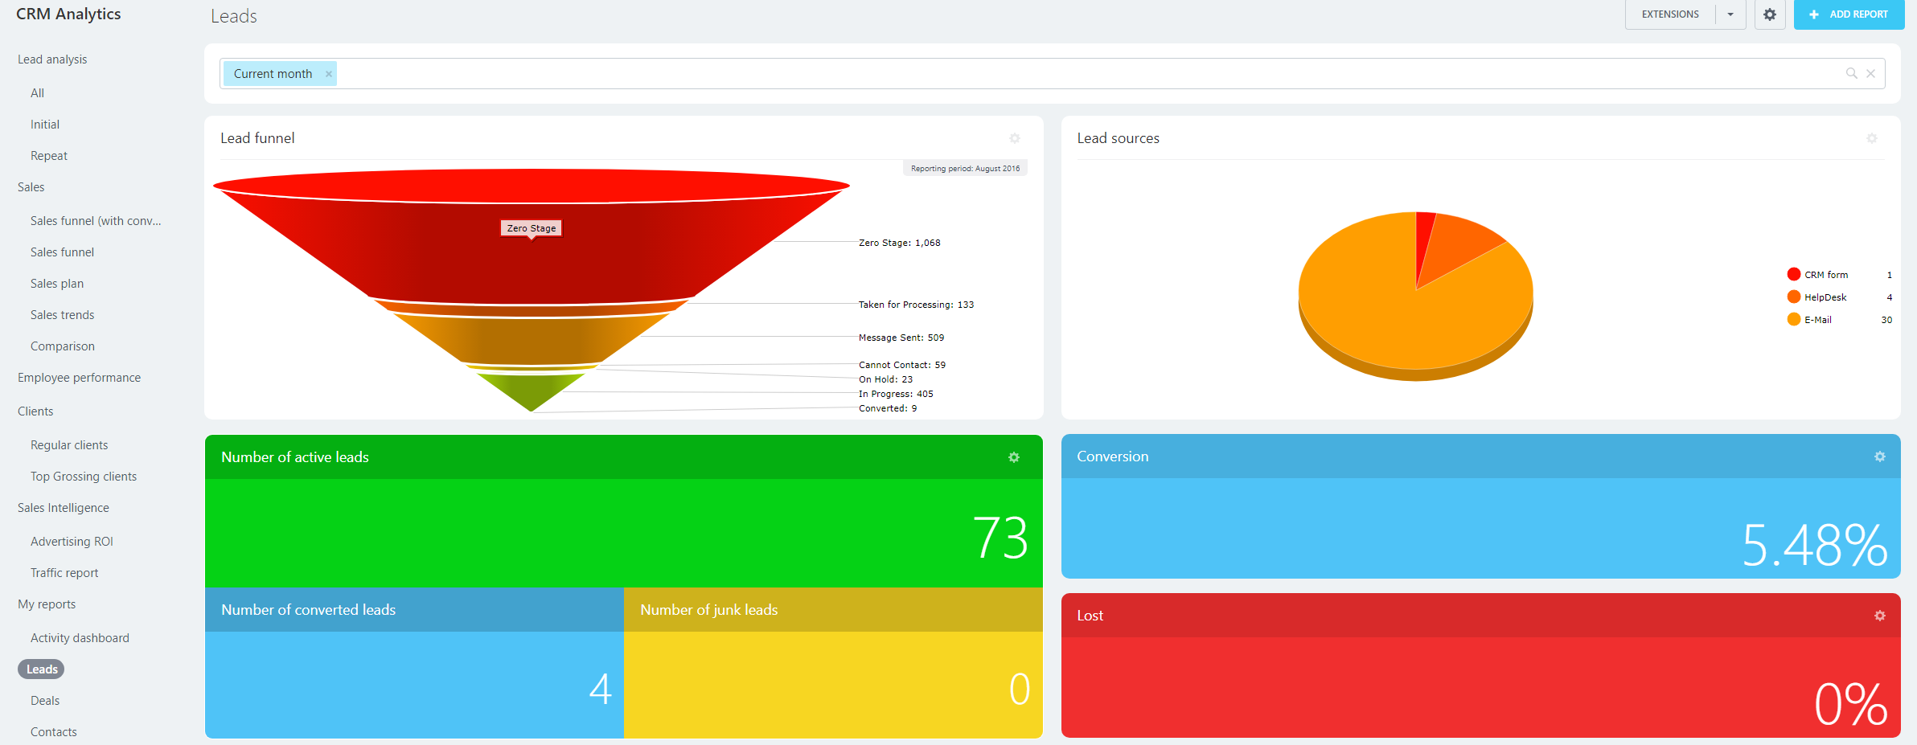1917x745 pixels.
Task: Click the Add Report button
Action: coord(1849,14)
